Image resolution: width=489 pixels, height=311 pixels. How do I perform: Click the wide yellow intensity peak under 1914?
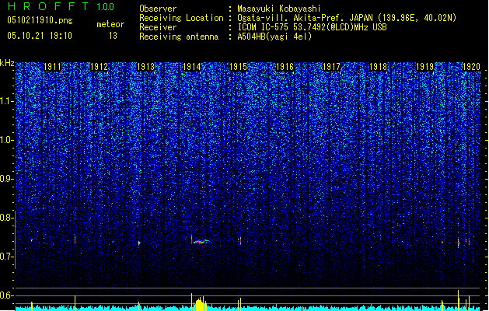(200, 303)
